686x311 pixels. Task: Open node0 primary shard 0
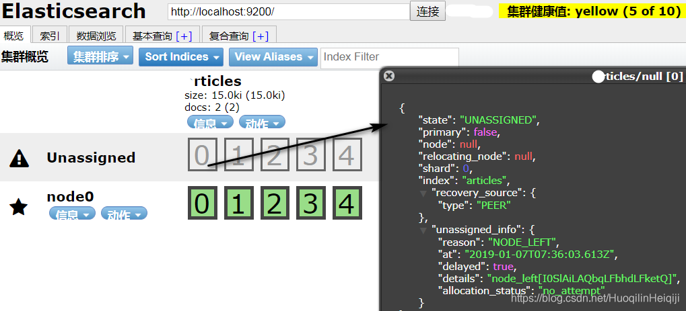coord(202,203)
